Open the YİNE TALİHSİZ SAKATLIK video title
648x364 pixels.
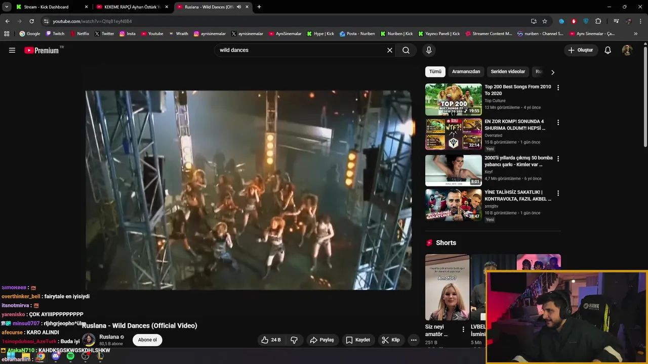[517, 196]
